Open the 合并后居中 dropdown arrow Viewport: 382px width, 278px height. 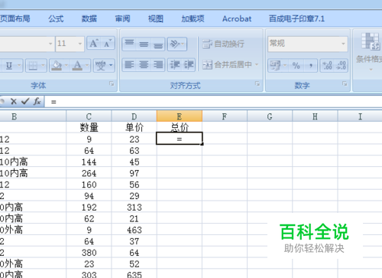coord(257,65)
